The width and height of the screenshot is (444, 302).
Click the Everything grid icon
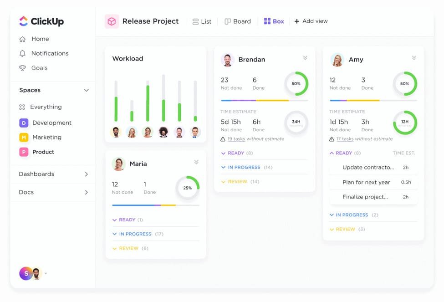[x=22, y=107]
